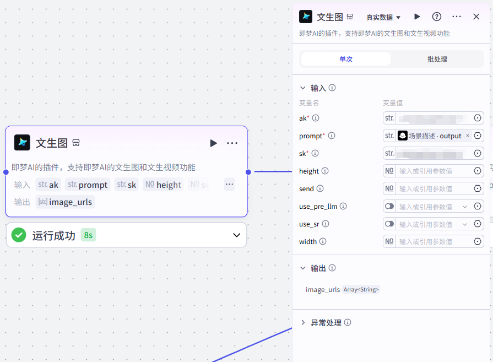
Task: Open more options on 文生图 canvas node
Action: pos(232,143)
